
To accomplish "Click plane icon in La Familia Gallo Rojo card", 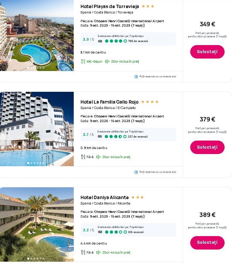I will click(98, 157).
